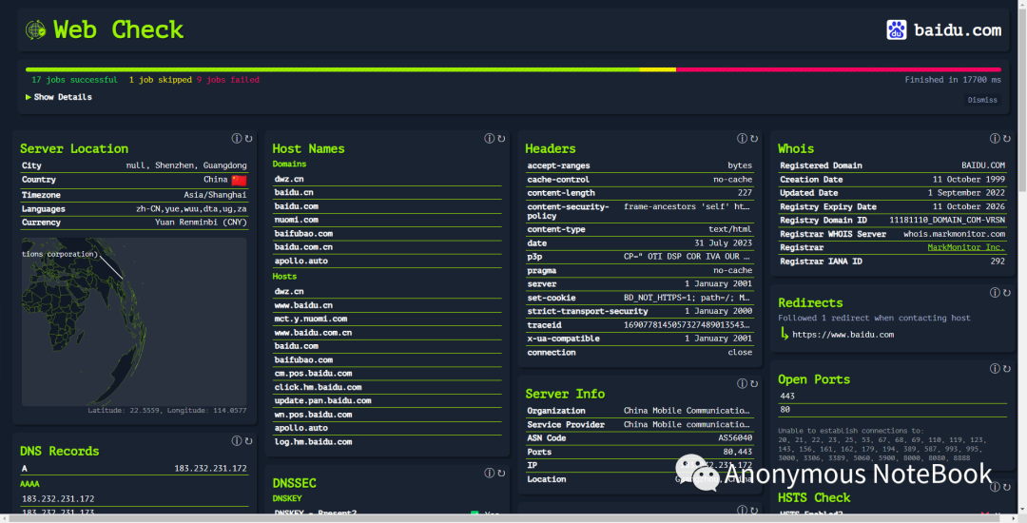Viewport: 1027px width, 523px height.
Task: Click Latitude Longitude coordinates caption
Action: [x=167, y=411]
